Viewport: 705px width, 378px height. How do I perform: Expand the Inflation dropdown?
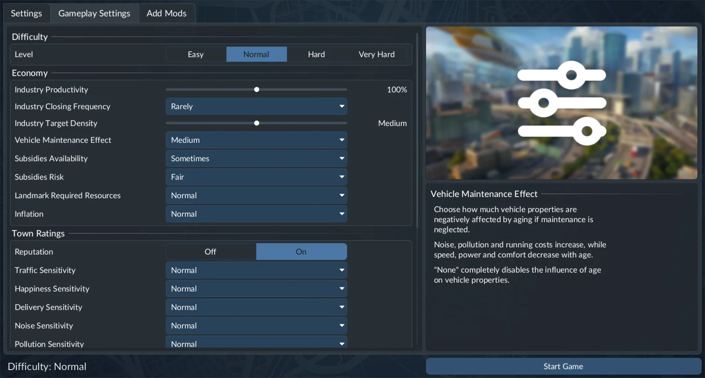pyautogui.click(x=256, y=214)
